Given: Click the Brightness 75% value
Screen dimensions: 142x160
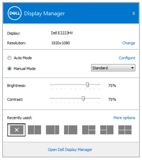Looking at the screenshot, I should 112,85.
